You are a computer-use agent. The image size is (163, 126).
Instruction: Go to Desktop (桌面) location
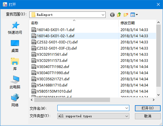click(x=15, y=46)
